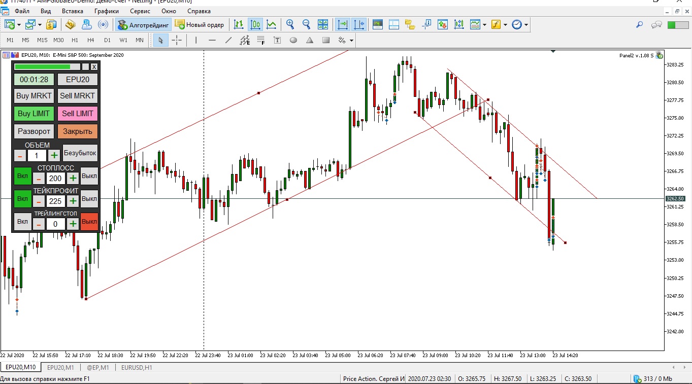
Task: Open the Графики menu
Action: [107, 11]
